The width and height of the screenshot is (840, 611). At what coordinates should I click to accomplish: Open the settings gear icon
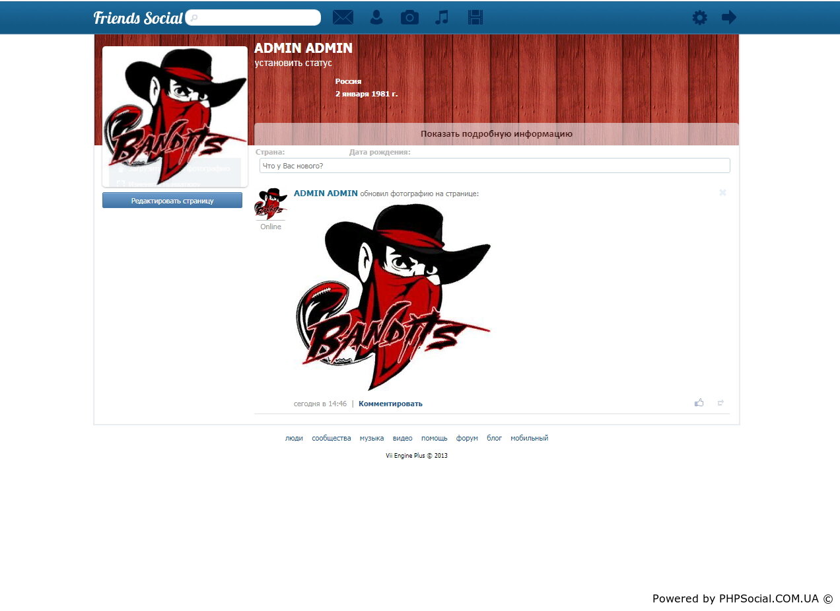tap(699, 17)
